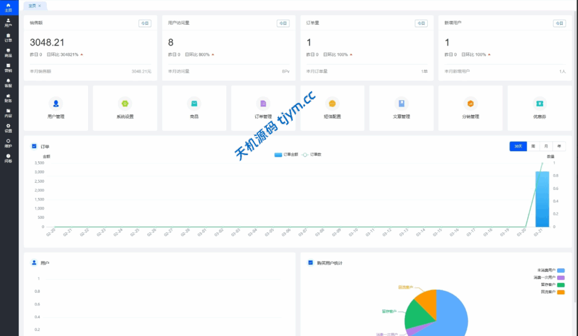Switch order chart to 年 view
578x336 pixels.
click(x=559, y=146)
